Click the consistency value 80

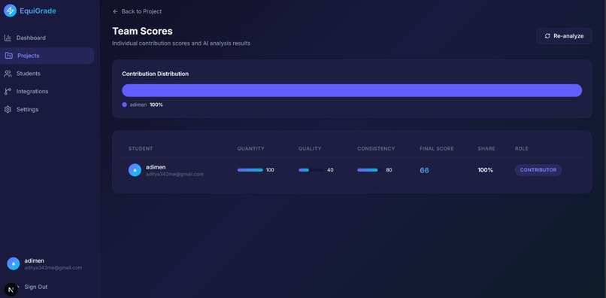click(389, 170)
